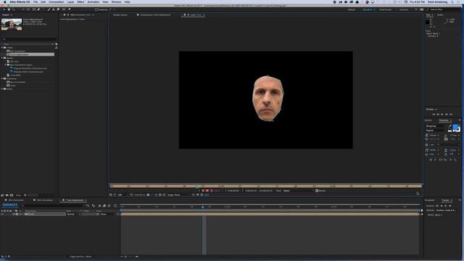Screen dimensions: 464x261
Task: Click Faux Italic in Character panel
Action: 435,159
